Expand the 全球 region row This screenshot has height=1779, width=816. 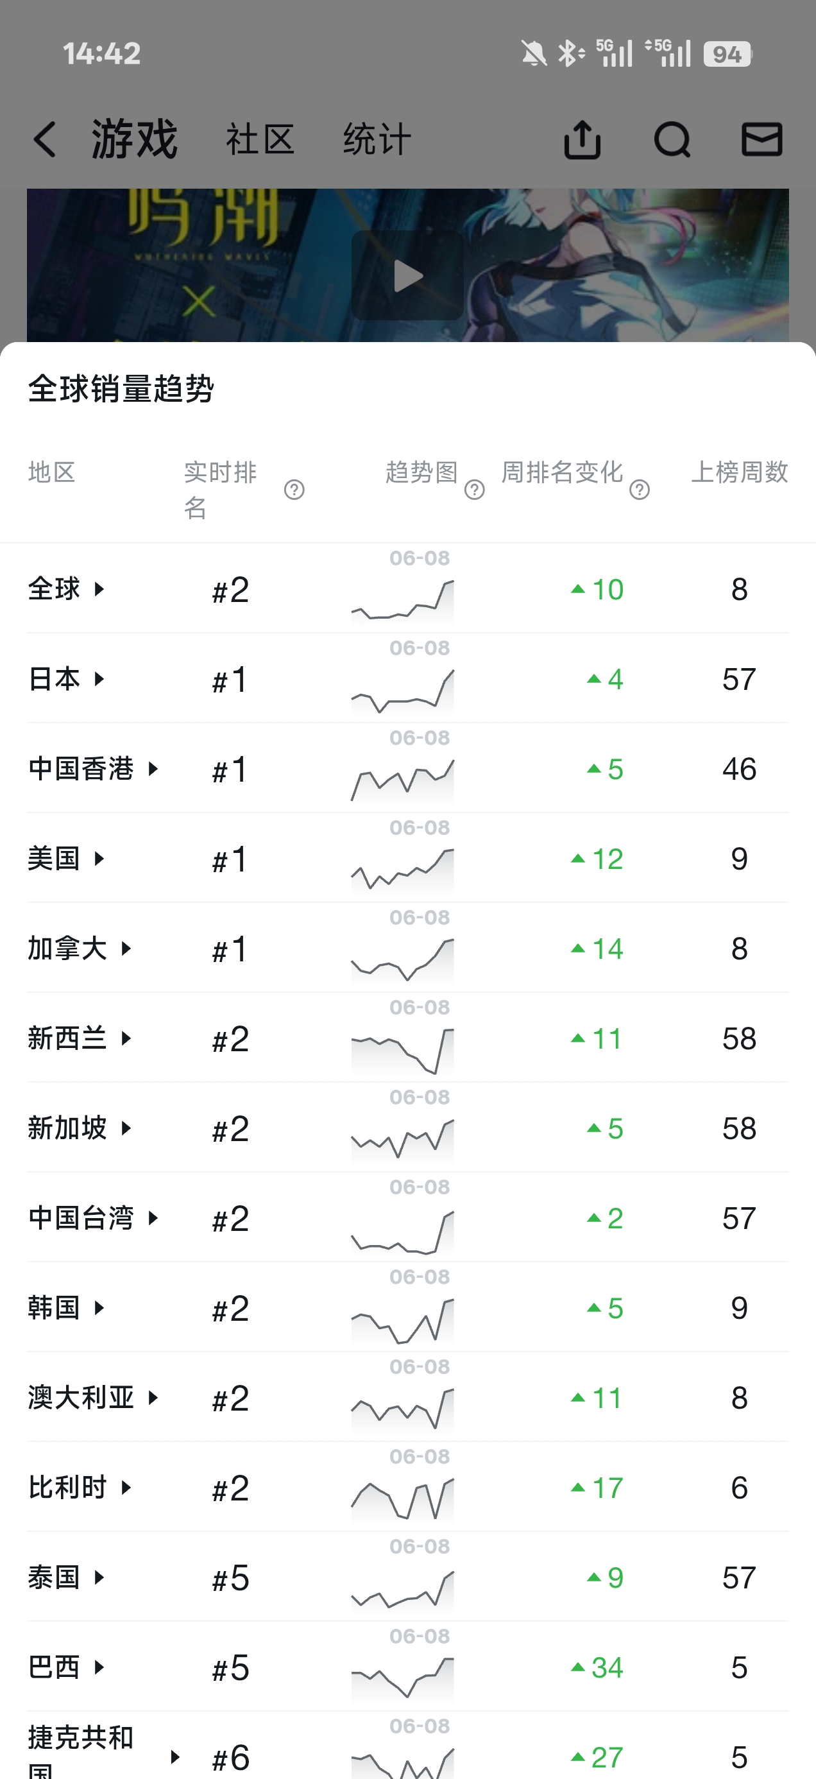(x=408, y=589)
